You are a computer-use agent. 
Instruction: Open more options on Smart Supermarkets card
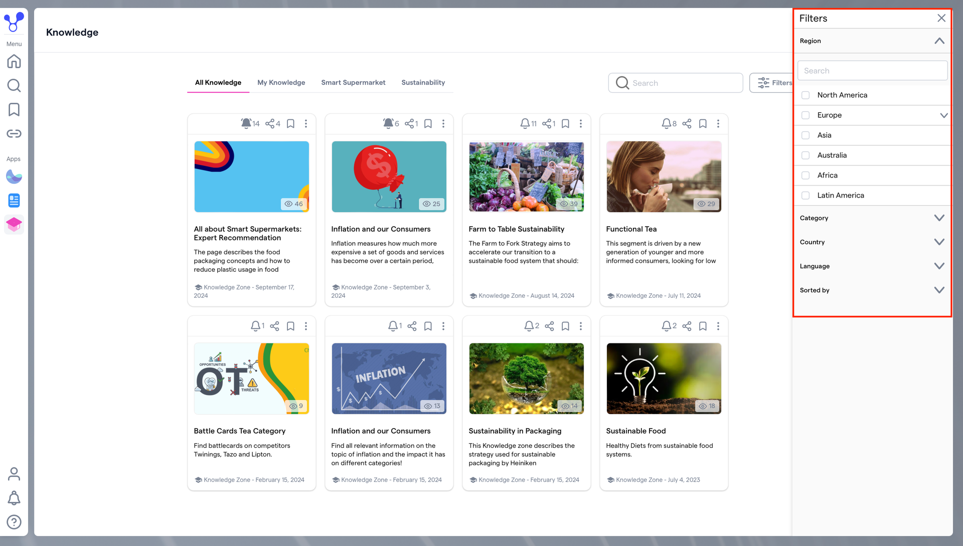[306, 123]
